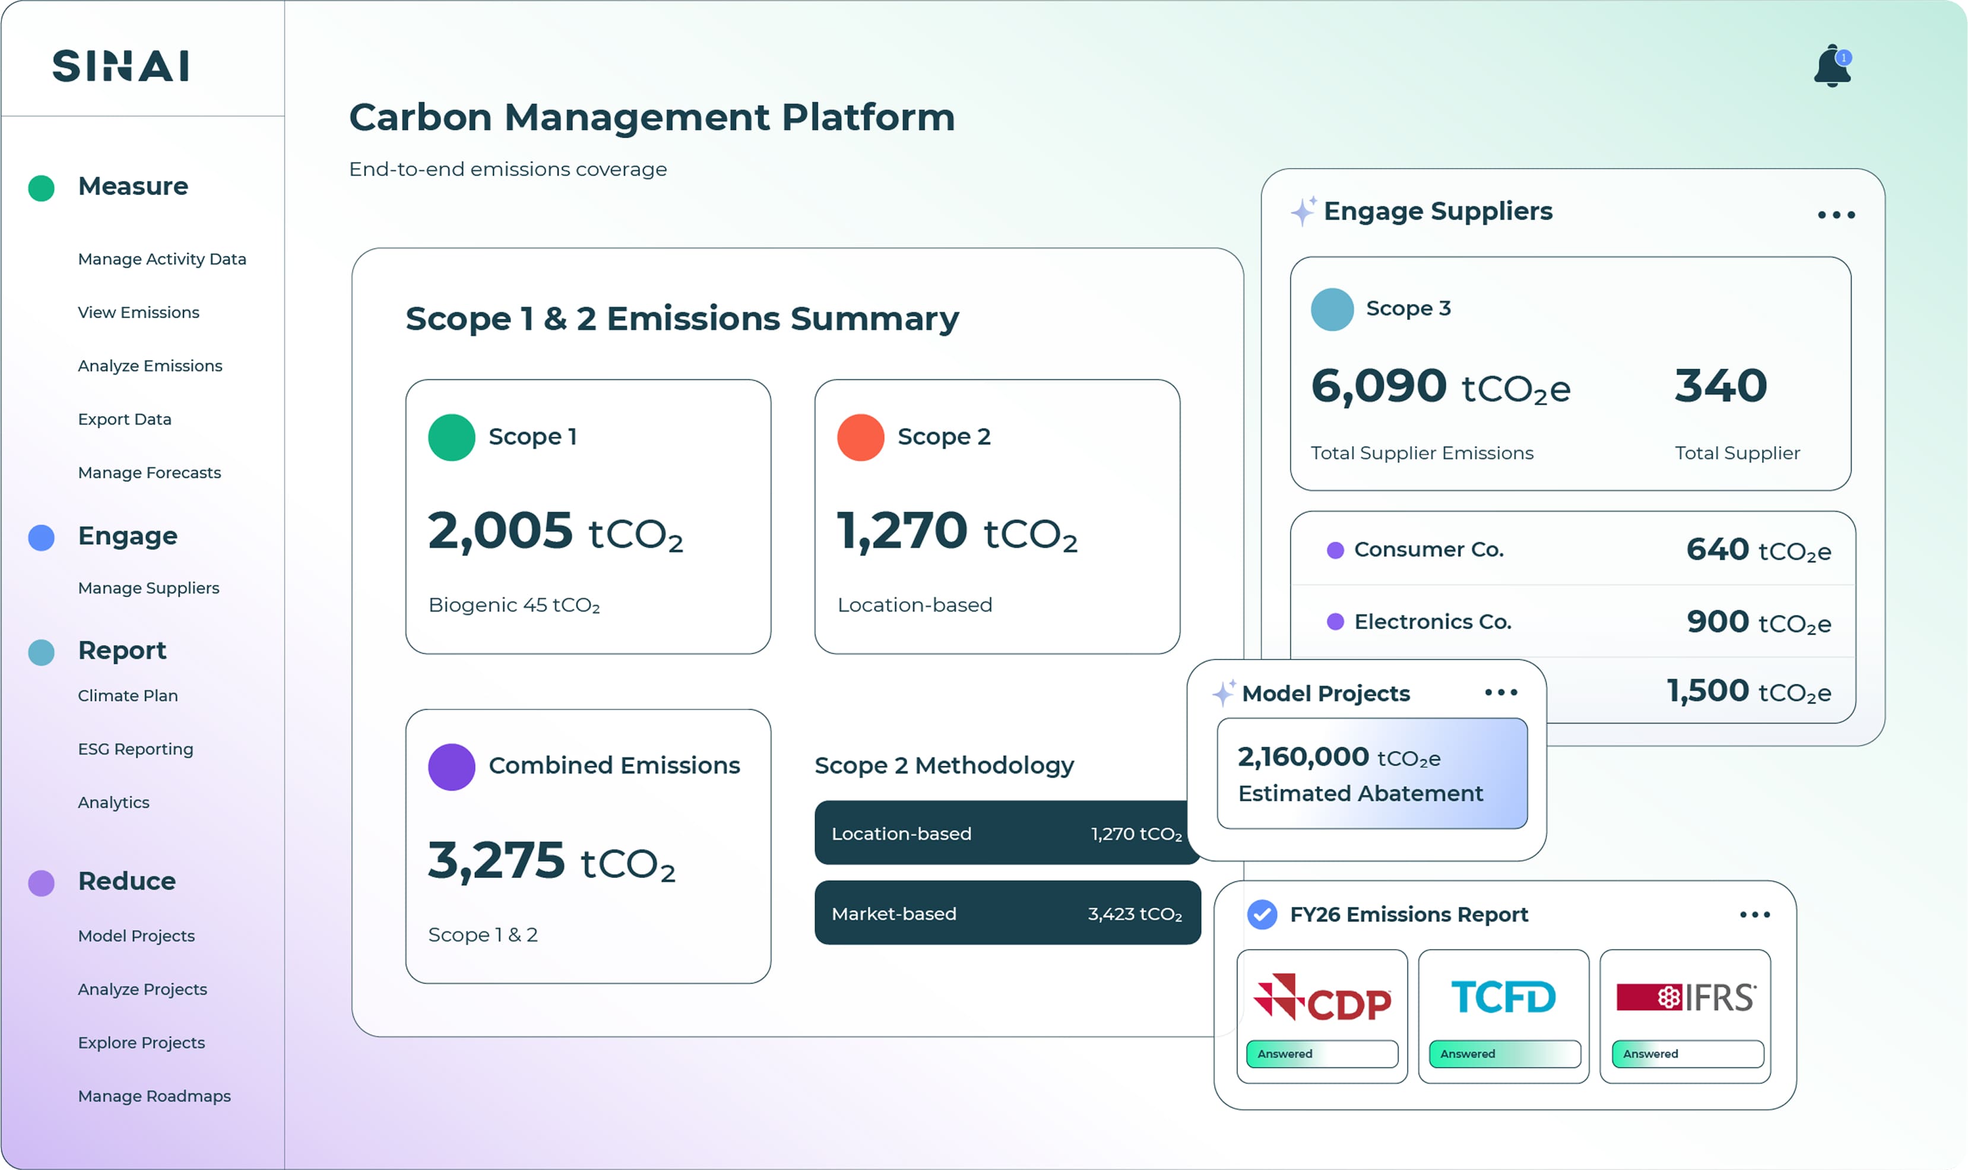Select the Electronics Co. supplier row

1574,622
